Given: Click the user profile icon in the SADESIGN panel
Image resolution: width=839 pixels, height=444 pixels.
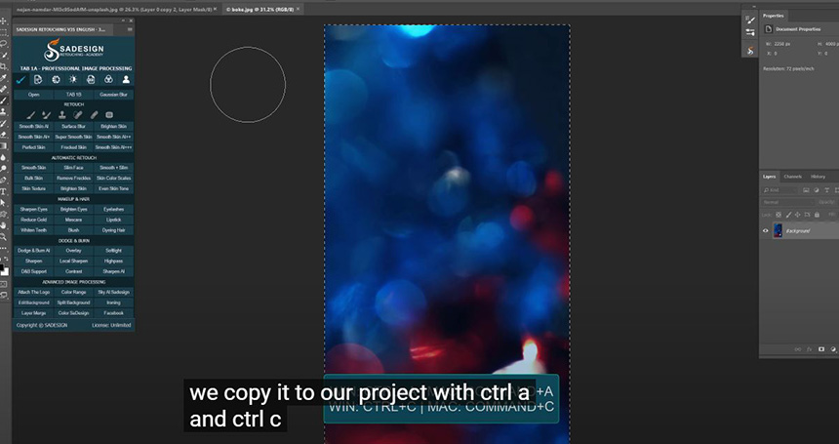Looking at the screenshot, I should tap(126, 79).
